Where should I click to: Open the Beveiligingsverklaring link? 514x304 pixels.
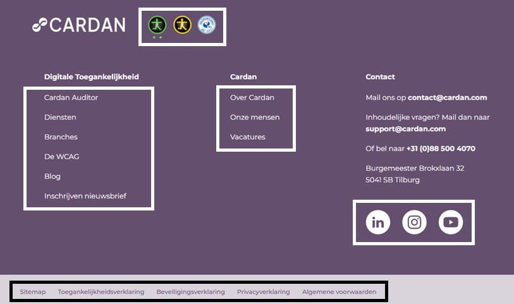point(190,291)
